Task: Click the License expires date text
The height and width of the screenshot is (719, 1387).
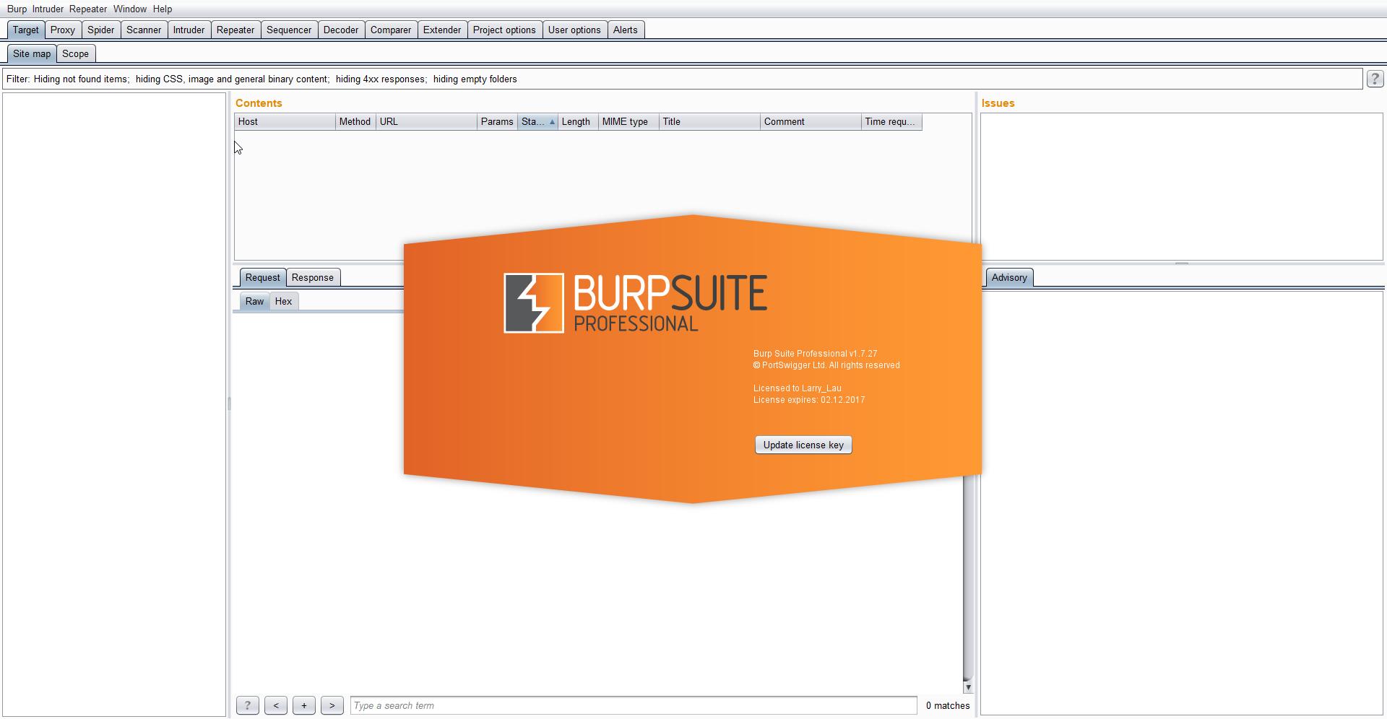Action: coord(808,400)
